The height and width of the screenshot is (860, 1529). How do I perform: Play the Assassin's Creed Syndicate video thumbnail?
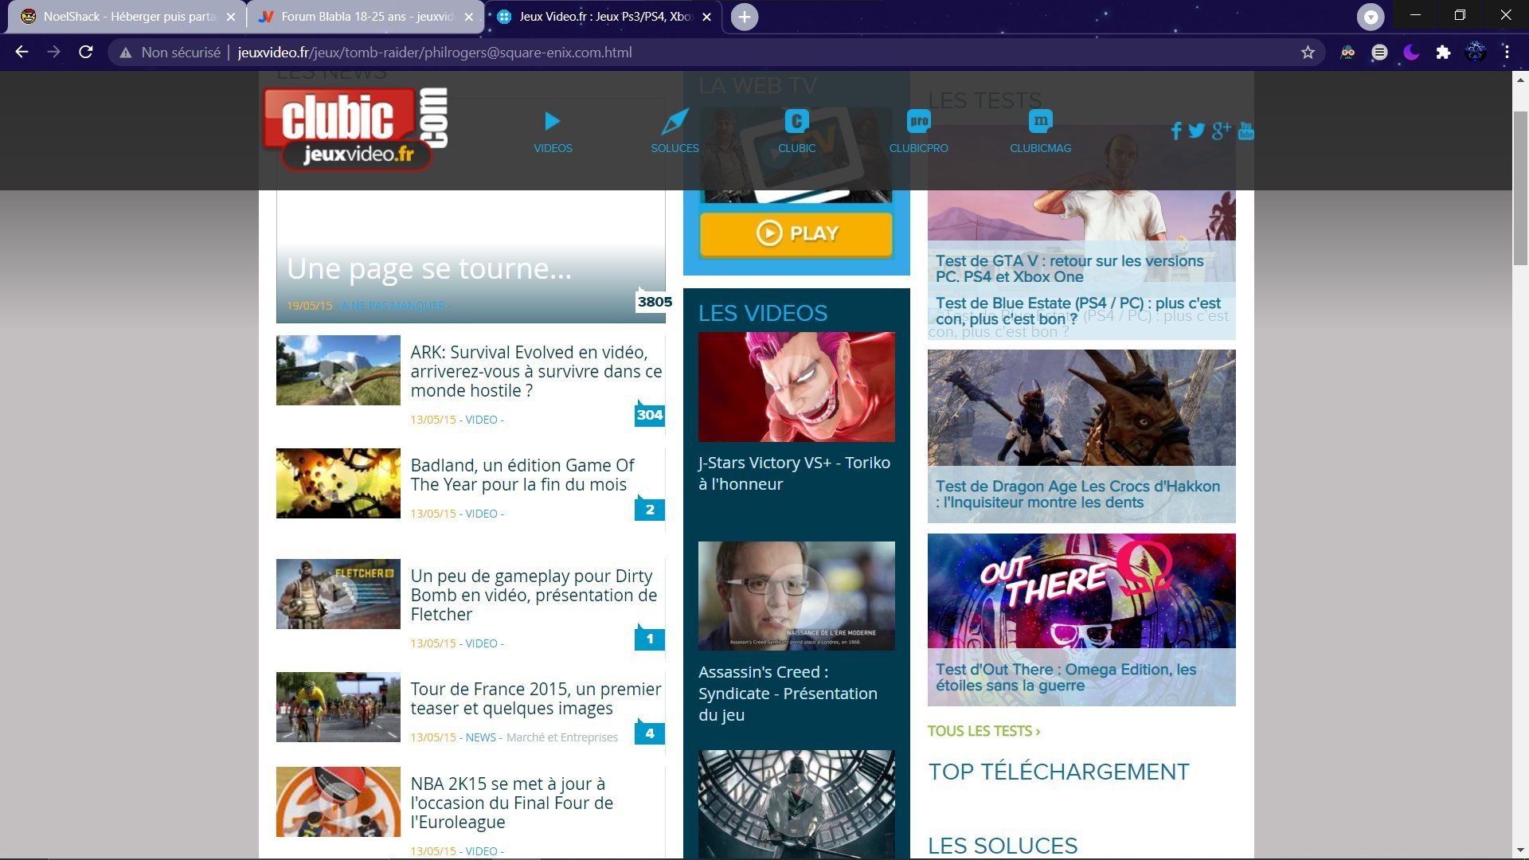click(x=796, y=596)
